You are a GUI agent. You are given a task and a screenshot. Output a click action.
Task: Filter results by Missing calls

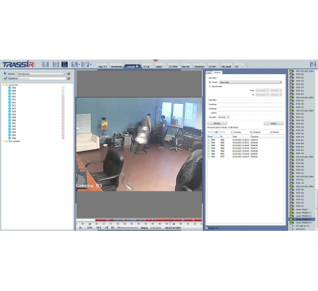point(274,132)
